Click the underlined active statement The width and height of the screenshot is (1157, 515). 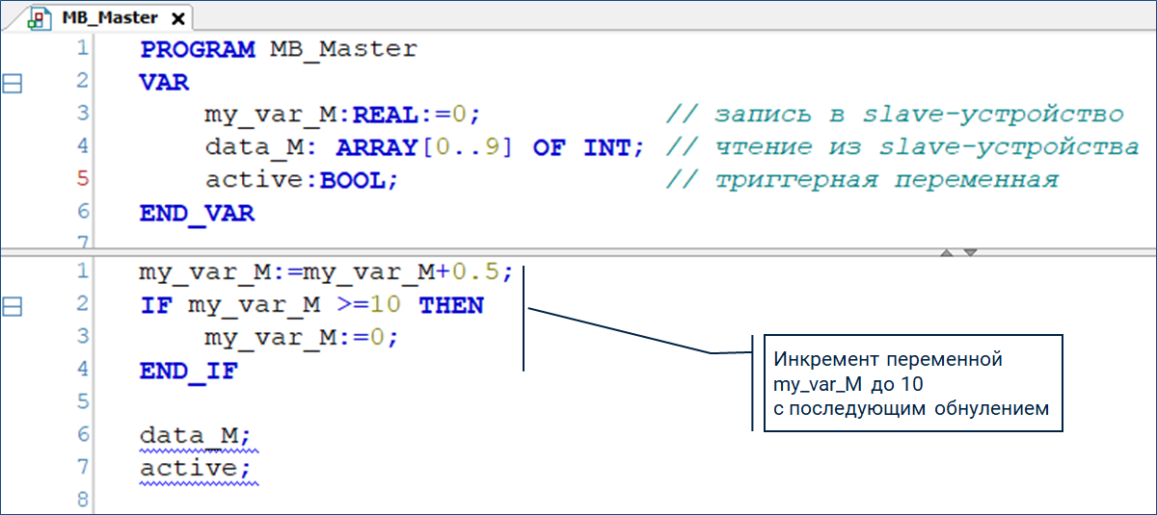[x=194, y=469]
